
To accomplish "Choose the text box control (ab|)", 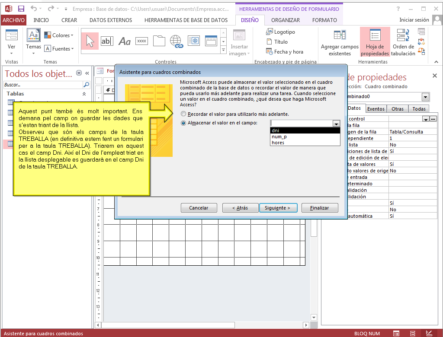I will pos(107,41).
